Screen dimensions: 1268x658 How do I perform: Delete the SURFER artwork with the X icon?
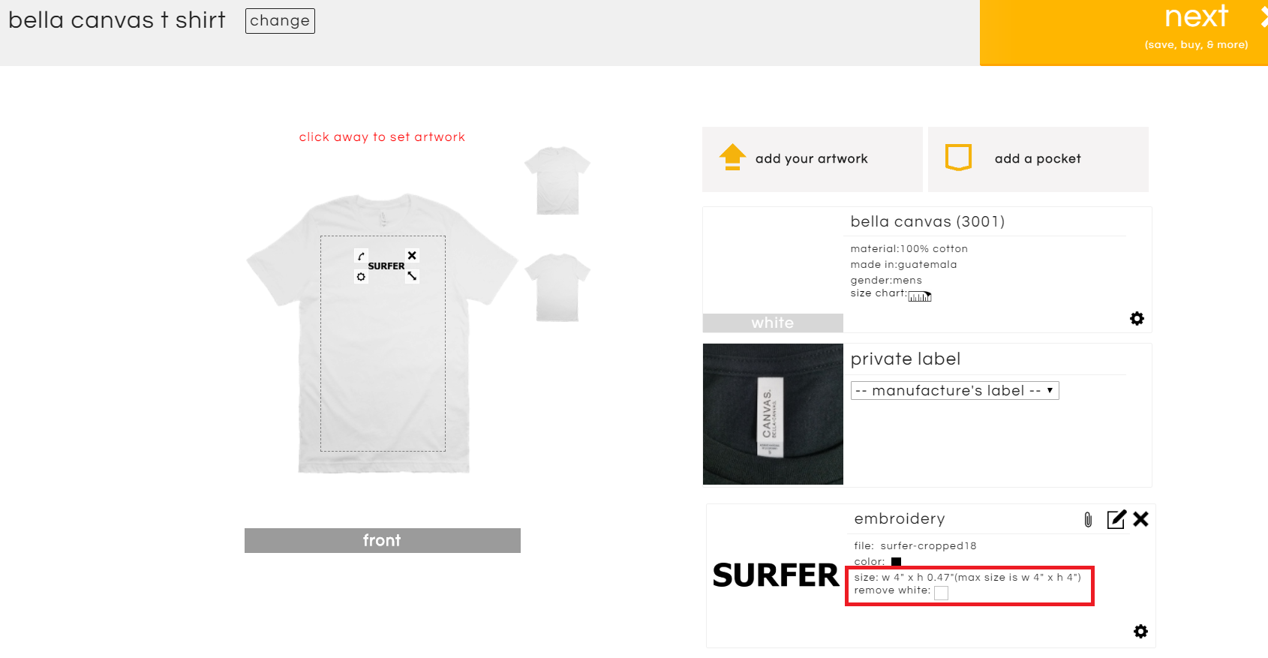(x=411, y=255)
